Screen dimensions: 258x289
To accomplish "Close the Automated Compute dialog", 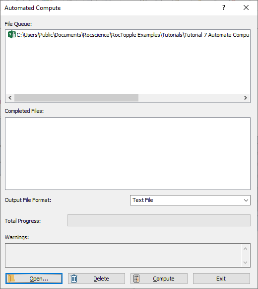I will 246,8.
